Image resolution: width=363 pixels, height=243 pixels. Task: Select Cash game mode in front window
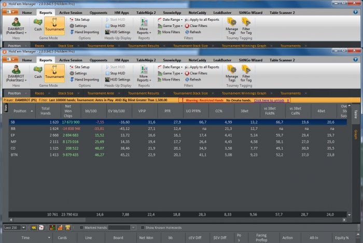point(38,72)
